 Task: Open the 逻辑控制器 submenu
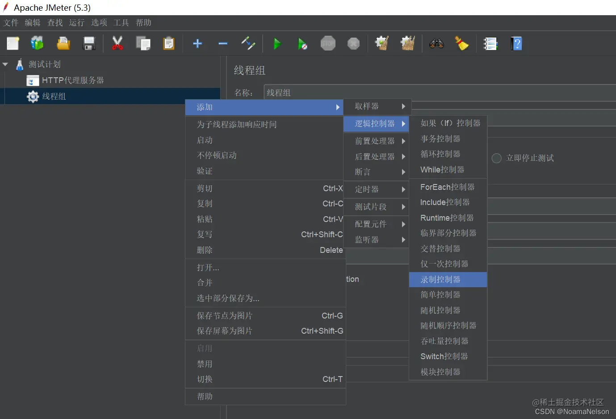tap(376, 124)
